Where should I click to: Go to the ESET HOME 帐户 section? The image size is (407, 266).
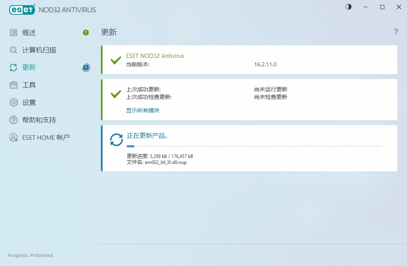[46, 137]
